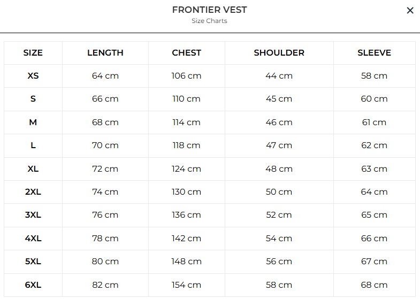420x299 pixels.
Task: Select the 82 cm length cell
Action: pos(105,285)
